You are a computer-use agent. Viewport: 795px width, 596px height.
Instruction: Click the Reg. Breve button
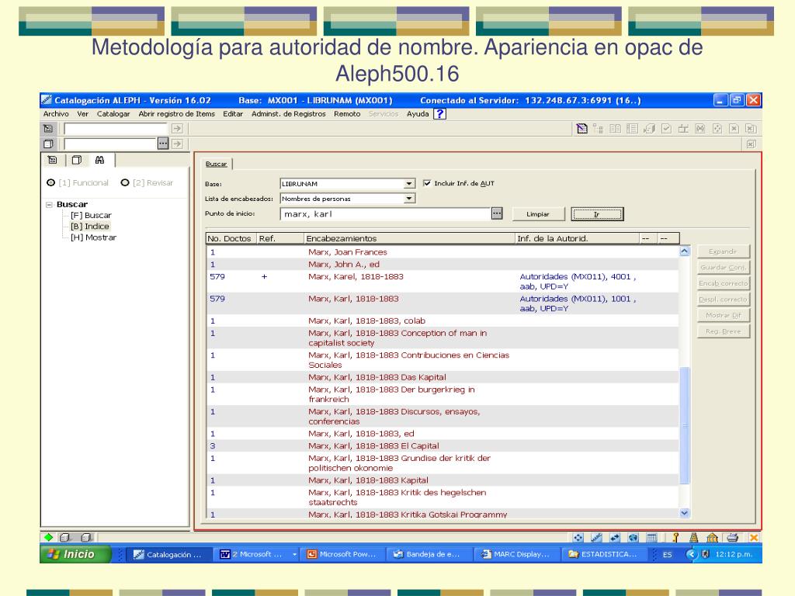(x=723, y=331)
